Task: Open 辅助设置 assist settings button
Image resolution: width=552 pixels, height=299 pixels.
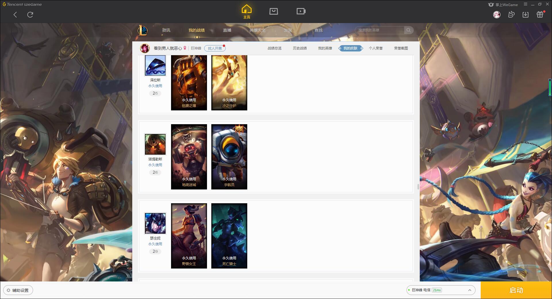Action: pyautogui.click(x=18, y=290)
